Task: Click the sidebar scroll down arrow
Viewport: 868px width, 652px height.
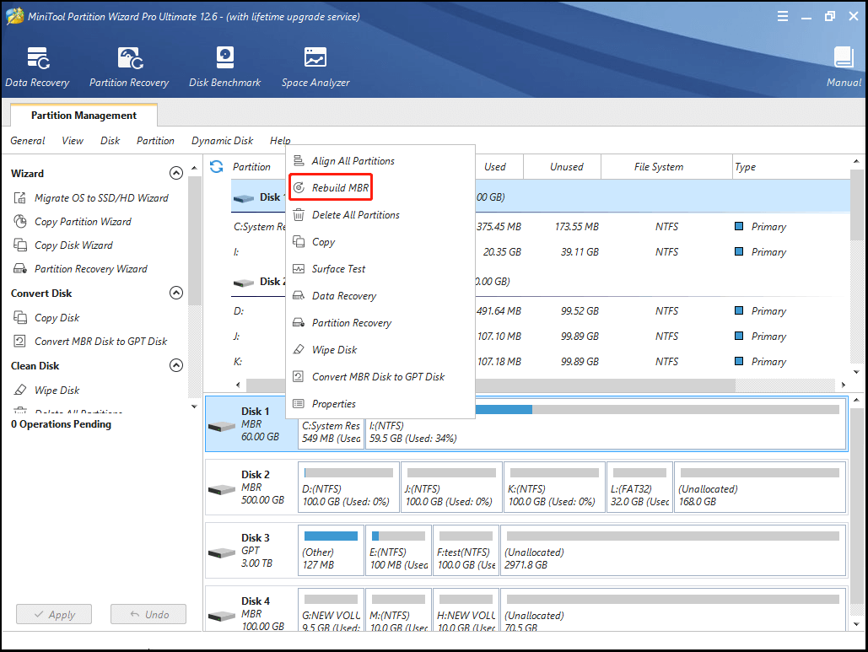Action: click(x=194, y=407)
